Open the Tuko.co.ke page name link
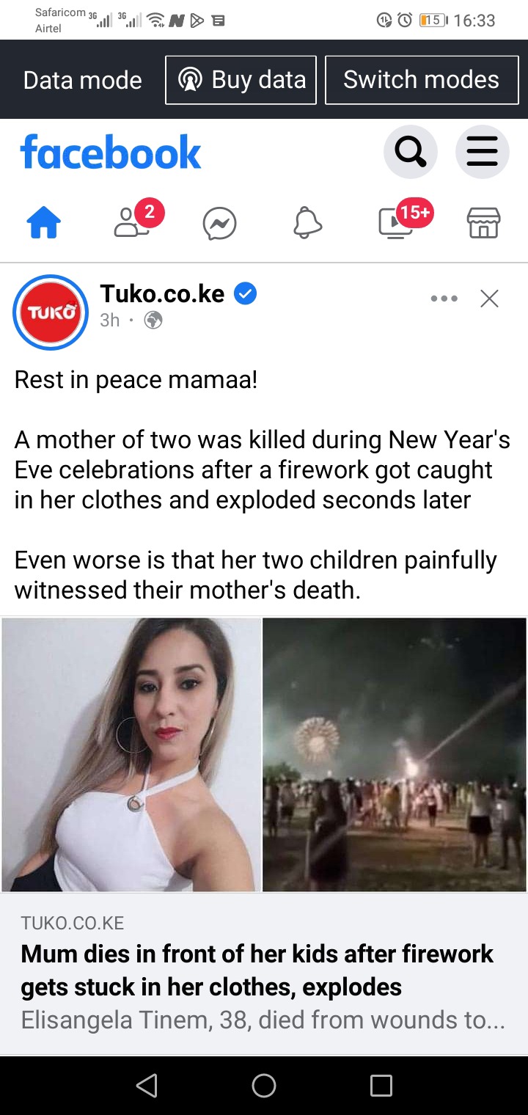The width and height of the screenshot is (528, 1115). [162, 293]
